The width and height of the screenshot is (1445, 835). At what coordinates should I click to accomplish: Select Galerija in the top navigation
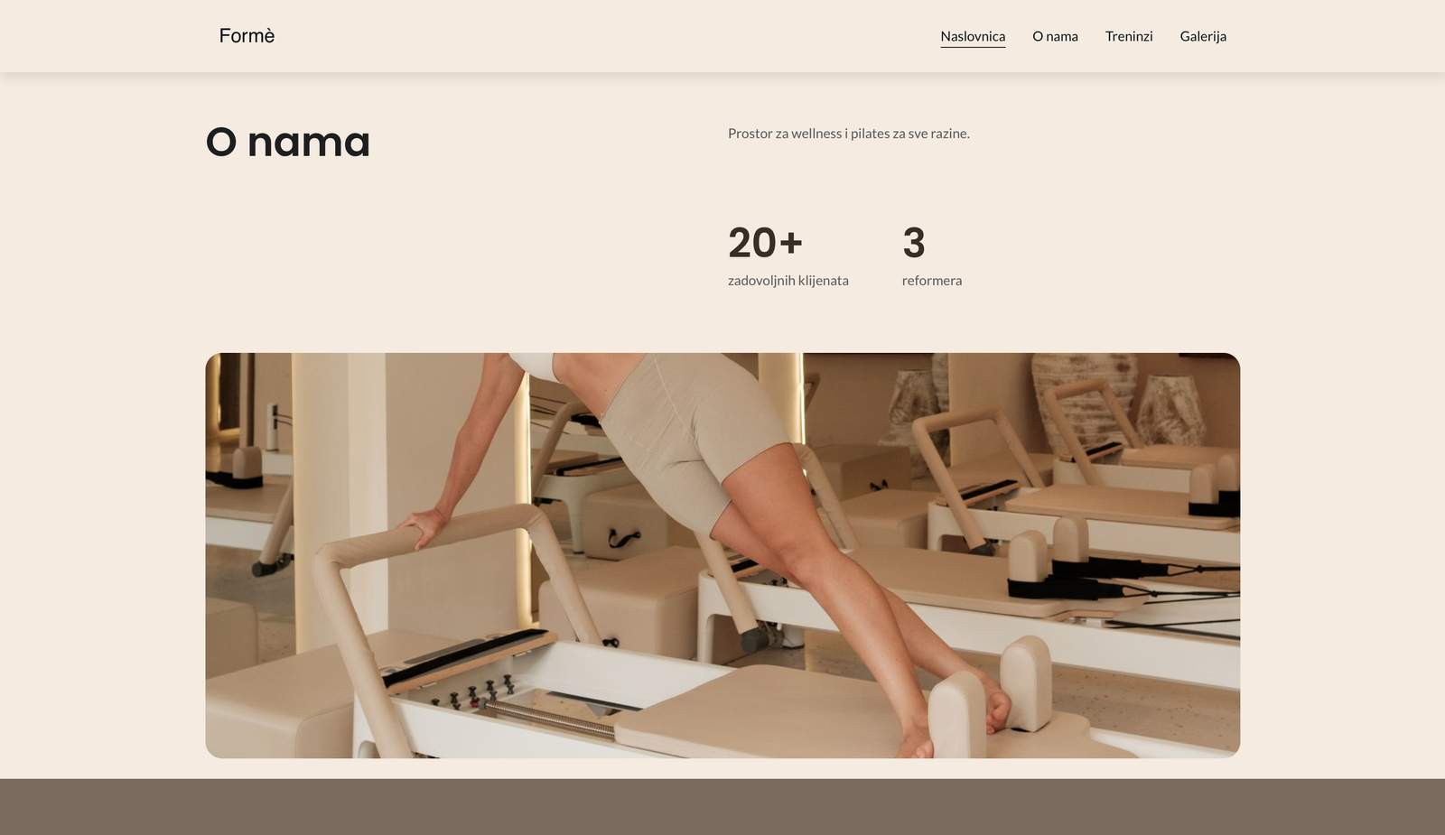coord(1203,36)
